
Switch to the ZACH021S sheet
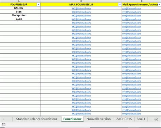124,119
